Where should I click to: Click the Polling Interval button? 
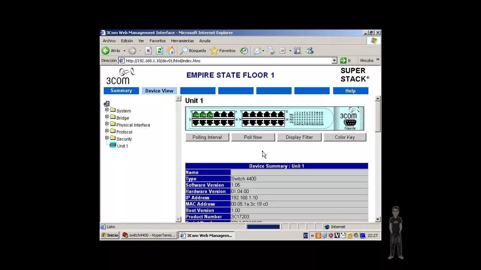click(207, 137)
